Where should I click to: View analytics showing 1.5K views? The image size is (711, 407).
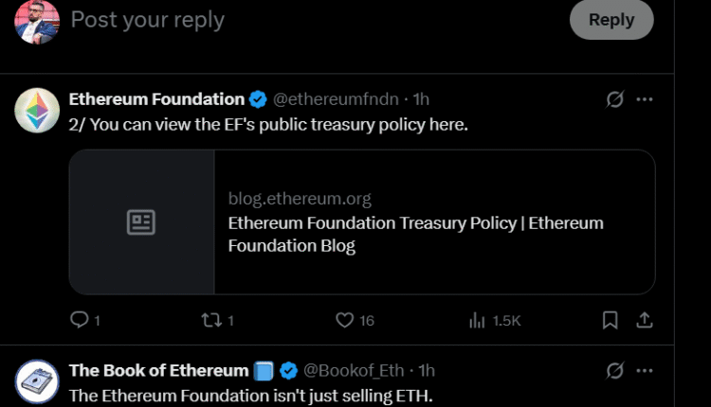pyautogui.click(x=477, y=321)
